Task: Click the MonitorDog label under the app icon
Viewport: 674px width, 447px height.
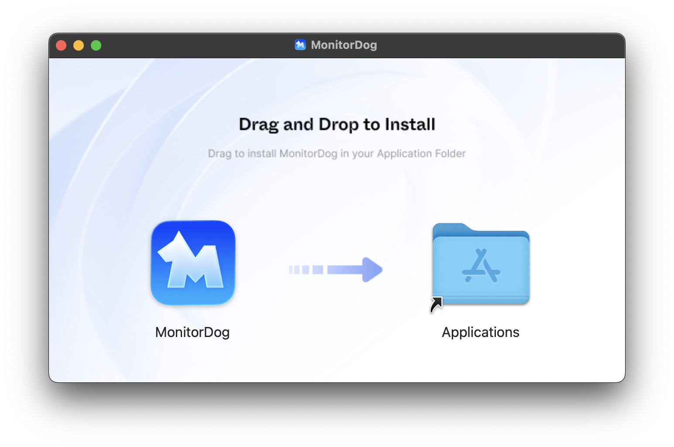Action: 193,332
